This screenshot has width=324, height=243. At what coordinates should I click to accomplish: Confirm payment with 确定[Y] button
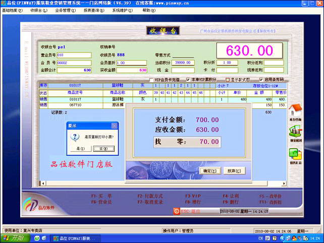tap(210, 171)
